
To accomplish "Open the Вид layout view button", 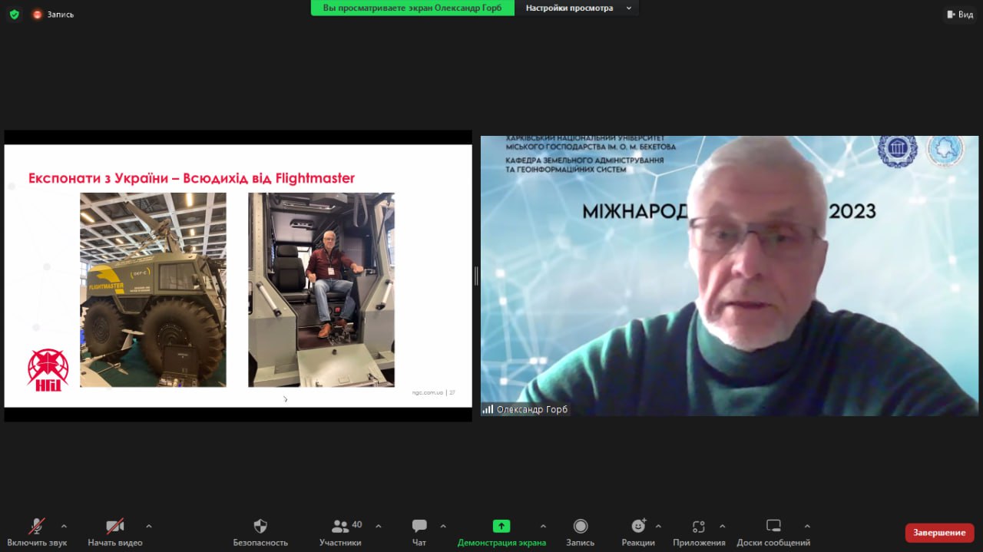I will (959, 14).
